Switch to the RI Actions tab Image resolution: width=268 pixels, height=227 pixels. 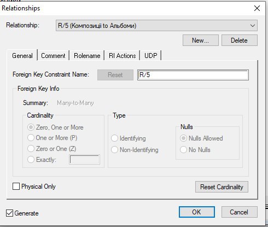pos(122,56)
